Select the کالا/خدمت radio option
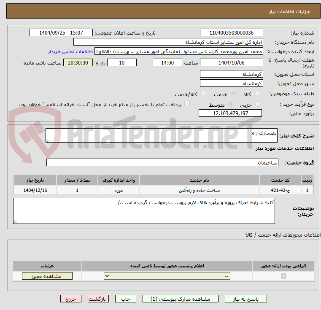 [x=203, y=94]
